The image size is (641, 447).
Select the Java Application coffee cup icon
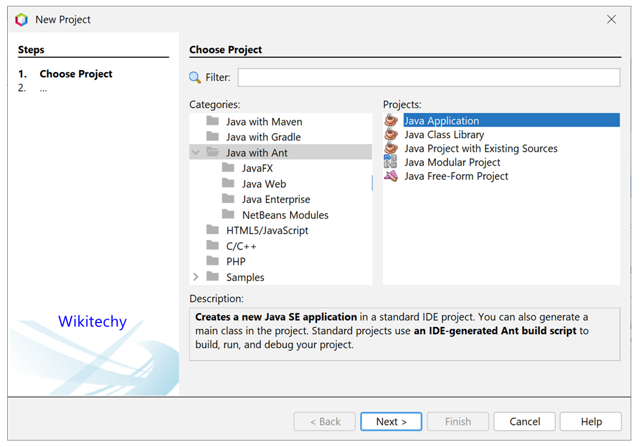click(391, 119)
